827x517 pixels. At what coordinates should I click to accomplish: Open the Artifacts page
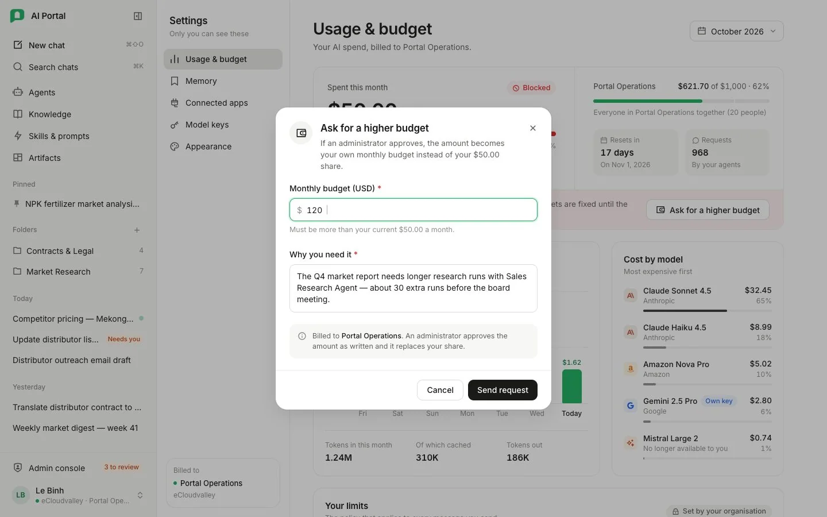tap(78, 158)
